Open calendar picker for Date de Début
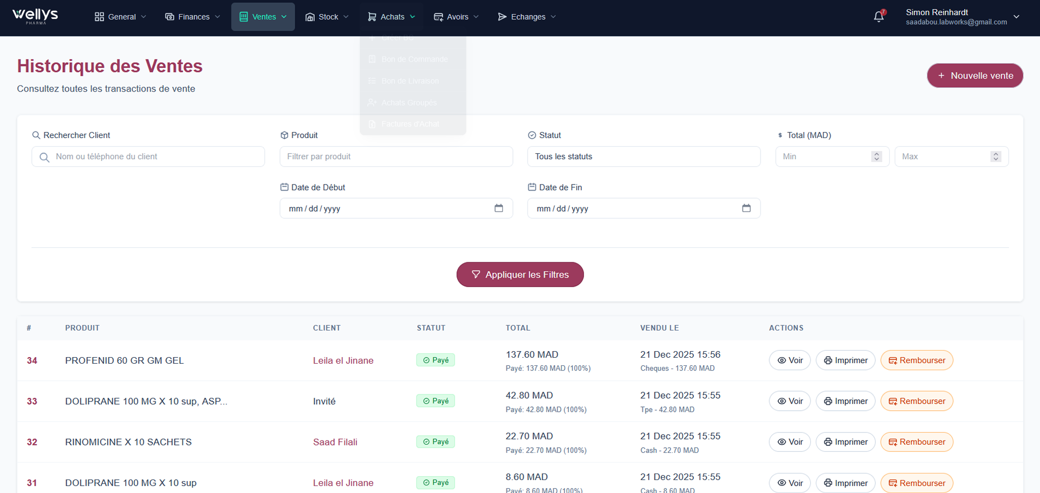This screenshot has height=493, width=1040. click(498, 208)
